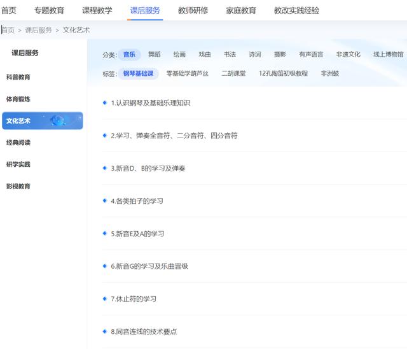Choose the 二胡课堂 tag
Image resolution: width=407 pixels, height=349 pixels.
coord(233,73)
